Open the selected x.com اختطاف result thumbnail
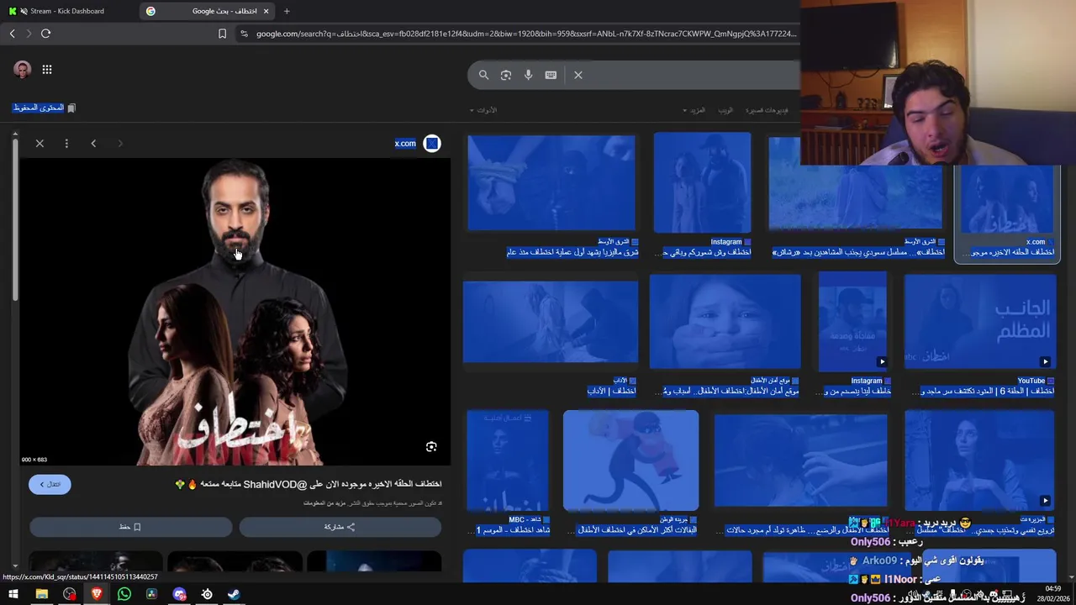This screenshot has width=1076, height=605. point(1007,198)
